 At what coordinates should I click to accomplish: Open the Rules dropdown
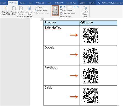(x=39, y=7)
